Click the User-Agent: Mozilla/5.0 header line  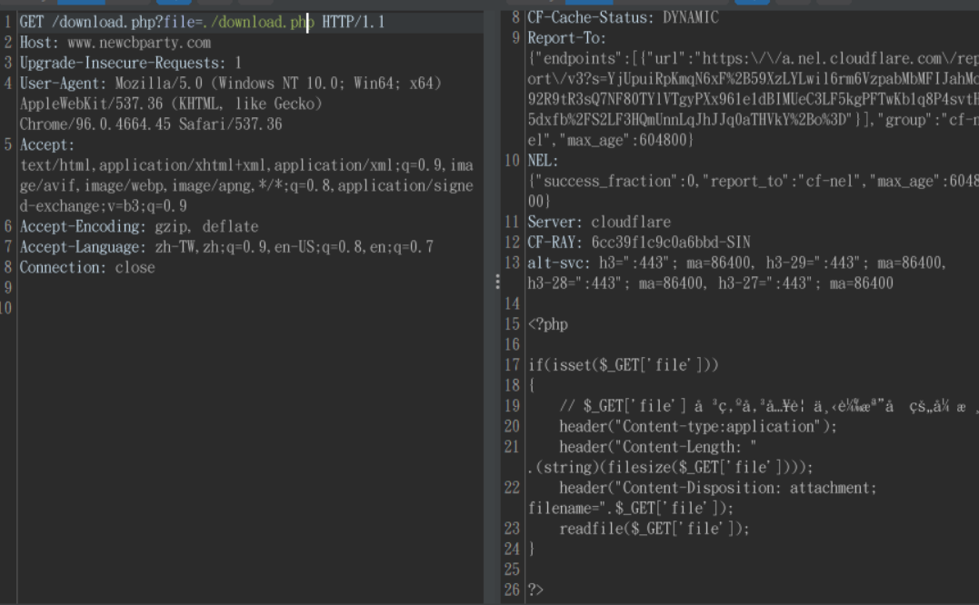point(230,84)
